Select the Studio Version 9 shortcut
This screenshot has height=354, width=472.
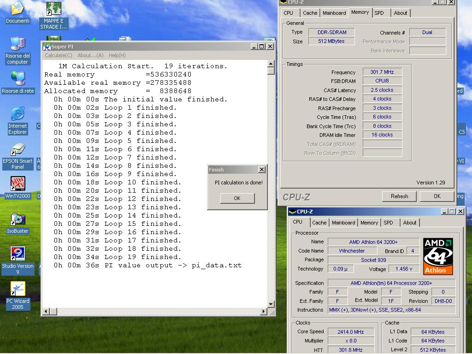tap(18, 260)
